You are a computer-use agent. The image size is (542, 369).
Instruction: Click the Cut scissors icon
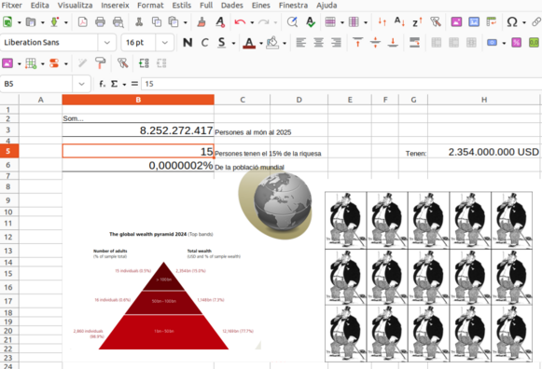(x=139, y=22)
